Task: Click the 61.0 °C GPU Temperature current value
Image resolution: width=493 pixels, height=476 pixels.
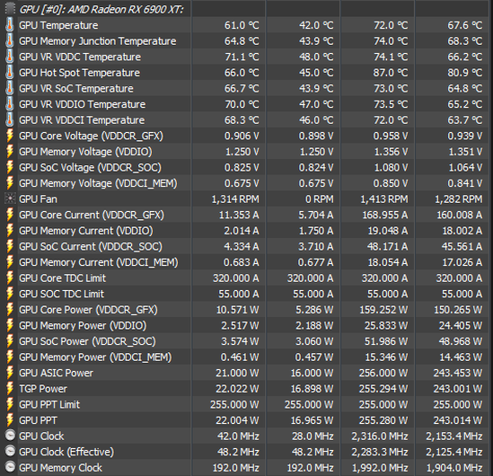Action: pos(242,25)
